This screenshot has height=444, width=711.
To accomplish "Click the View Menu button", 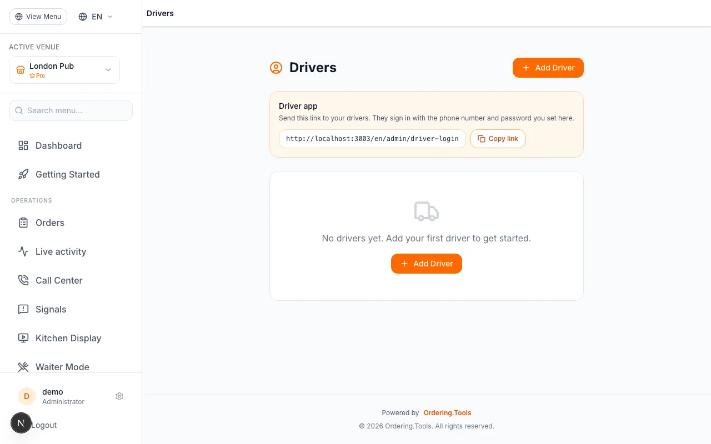I will click(x=38, y=17).
